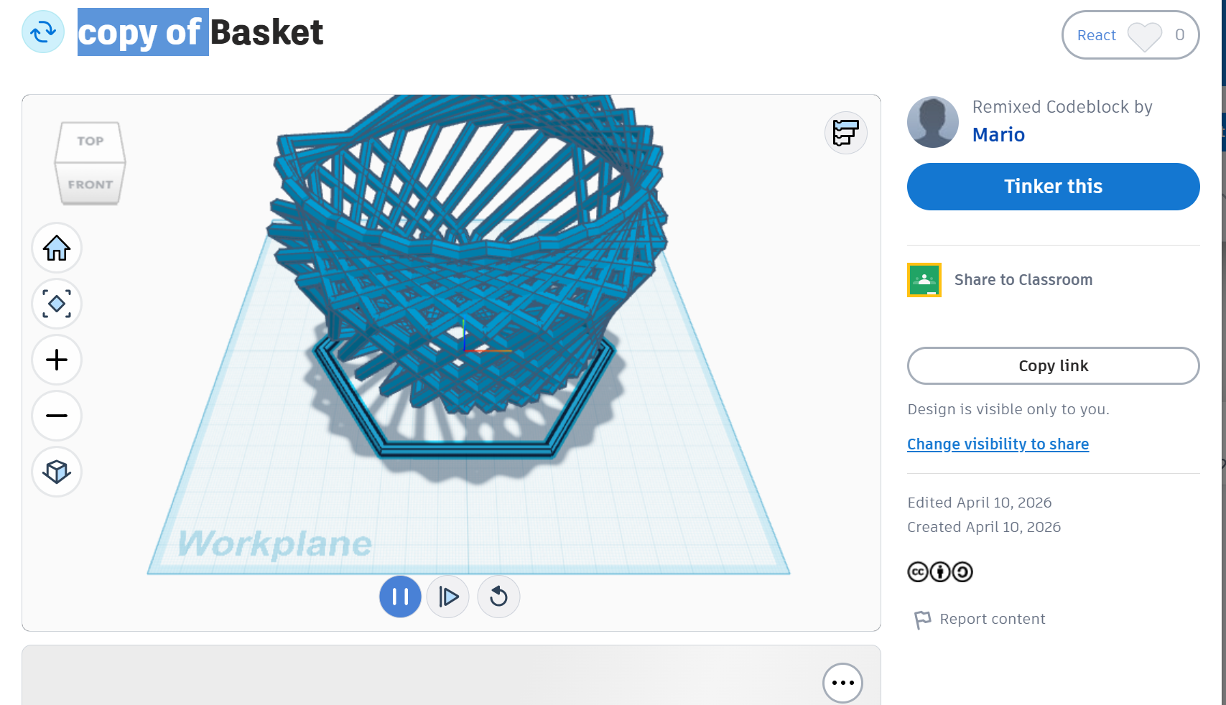1226x705 pixels.
Task: Select the TOP face of view cube
Action: [90, 141]
